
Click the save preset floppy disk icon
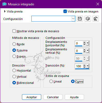(x=80, y=19)
